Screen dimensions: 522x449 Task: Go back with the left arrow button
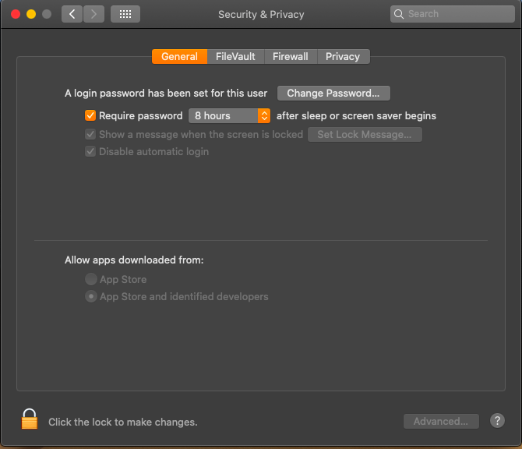tap(72, 14)
